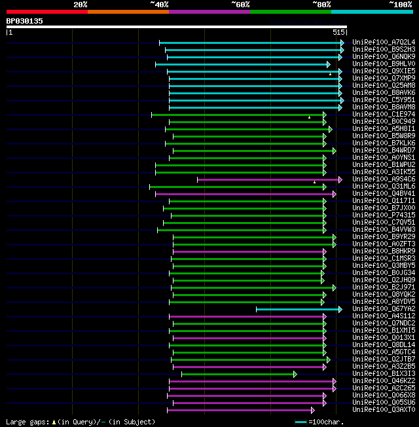Open hit UniRef100_B9S2H3
This screenshot has width=419, height=427.
(x=384, y=49)
